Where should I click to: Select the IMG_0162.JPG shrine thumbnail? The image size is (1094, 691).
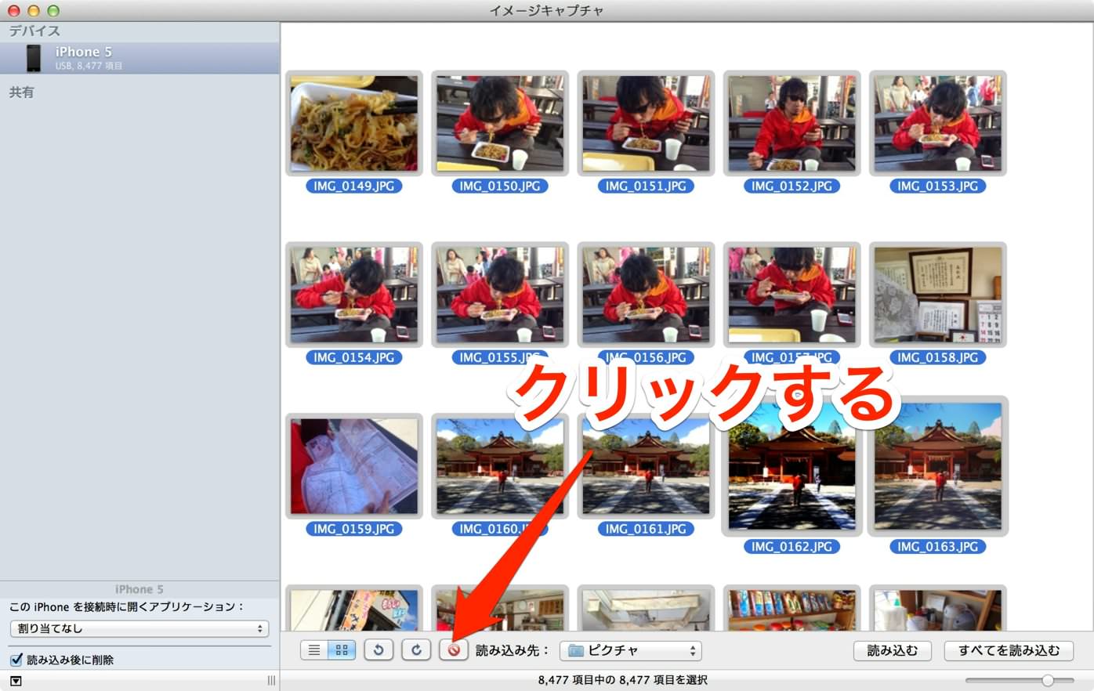point(792,466)
